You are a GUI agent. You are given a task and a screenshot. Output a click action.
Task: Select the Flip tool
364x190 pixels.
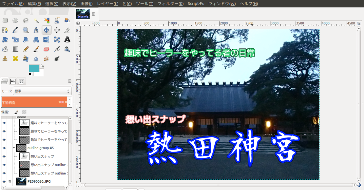(x=47, y=40)
